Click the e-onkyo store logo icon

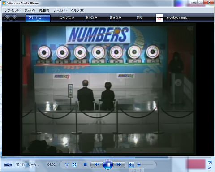159,18
